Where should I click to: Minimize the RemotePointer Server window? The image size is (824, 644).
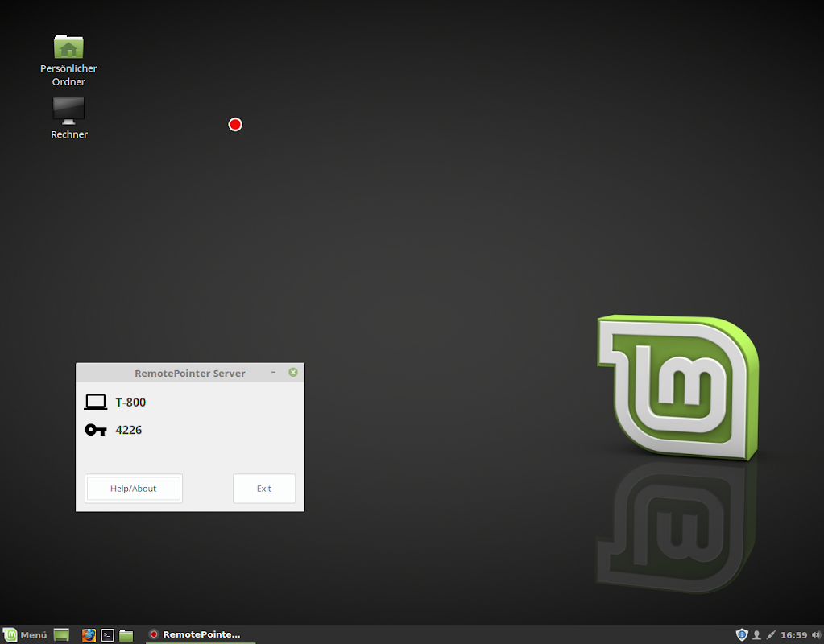click(x=273, y=373)
